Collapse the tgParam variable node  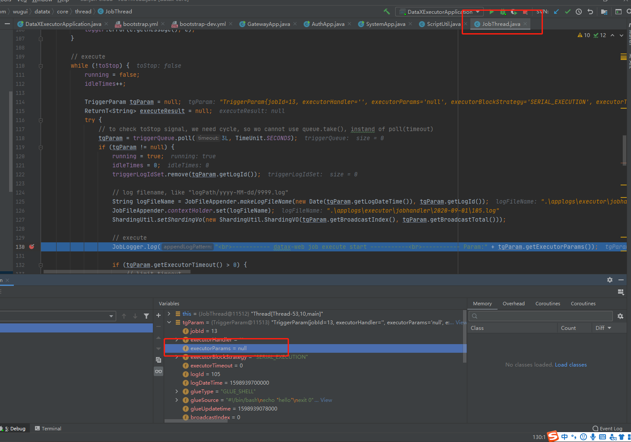click(x=169, y=322)
